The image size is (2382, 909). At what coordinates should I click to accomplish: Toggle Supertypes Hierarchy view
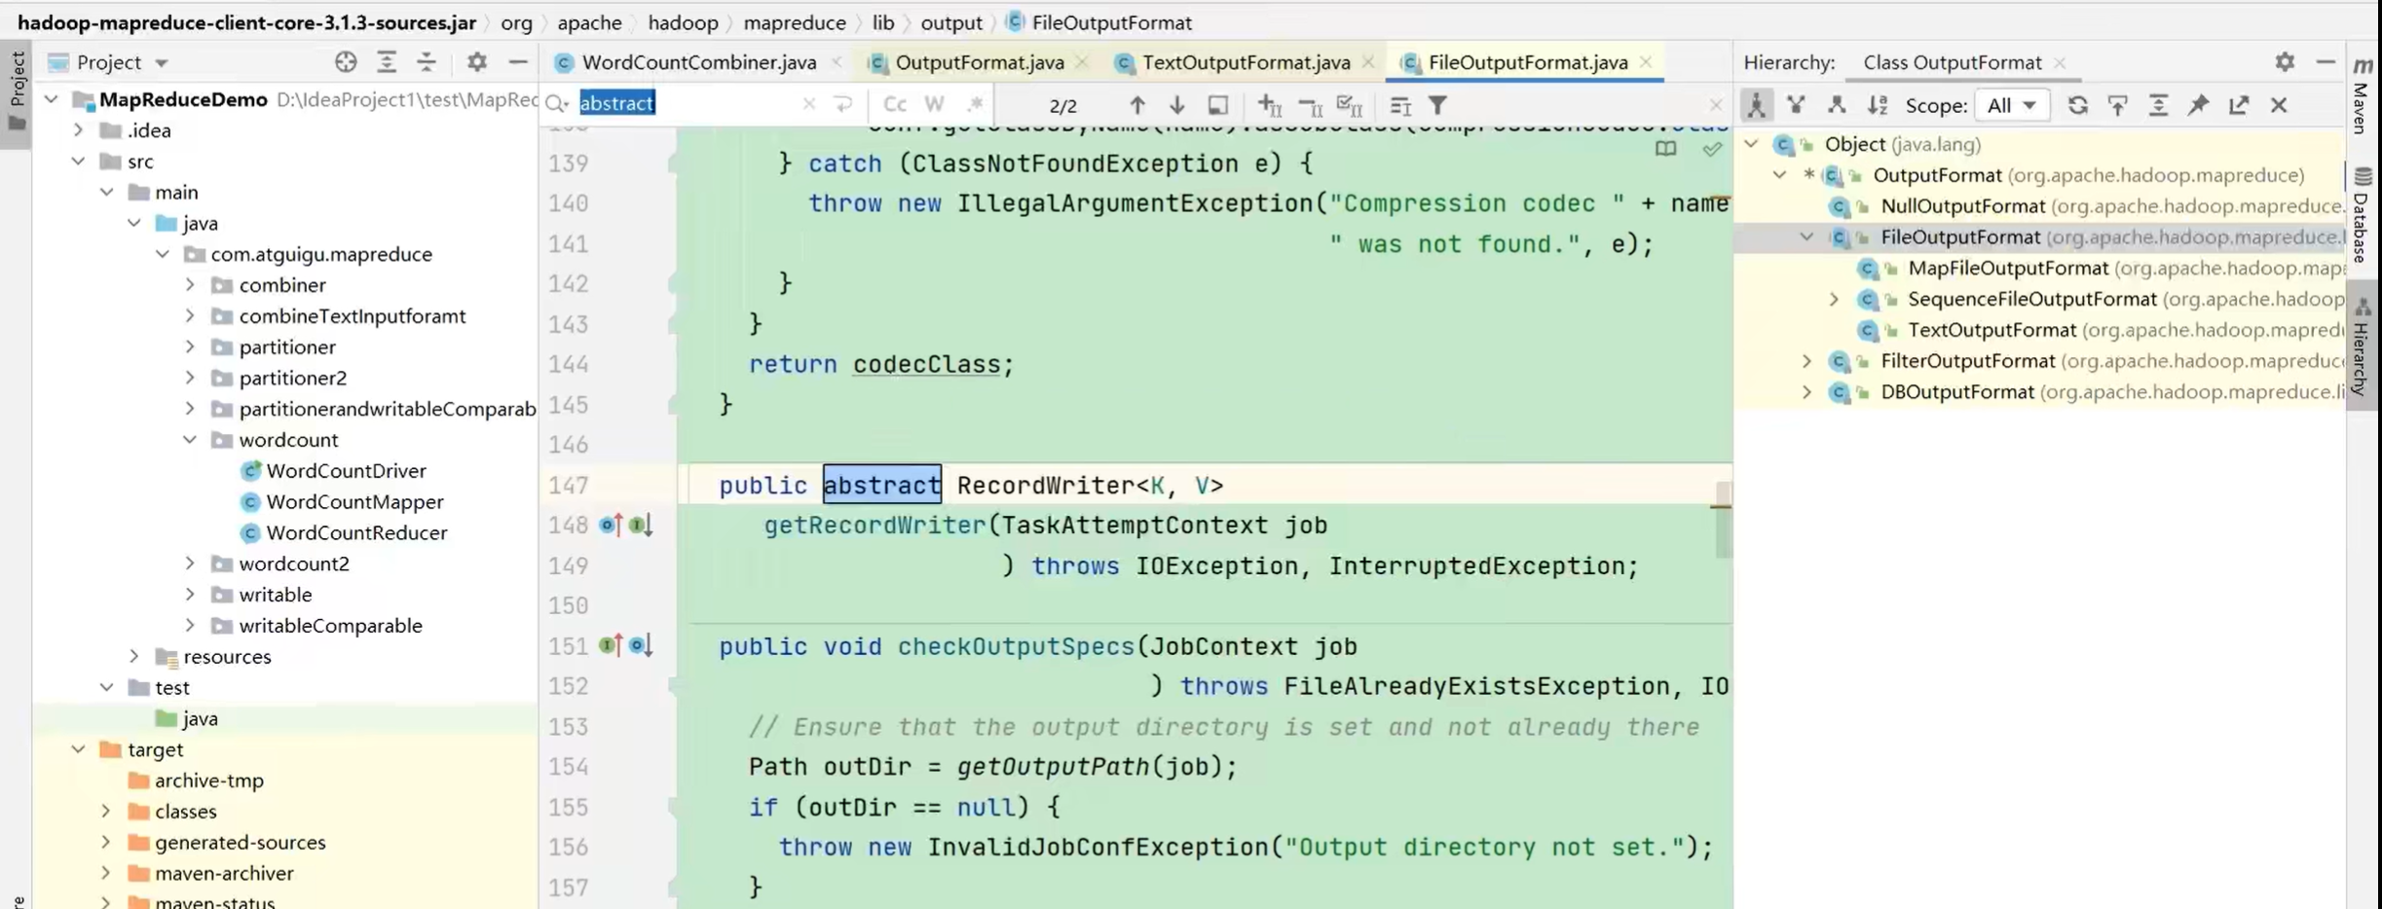[x=1797, y=105]
